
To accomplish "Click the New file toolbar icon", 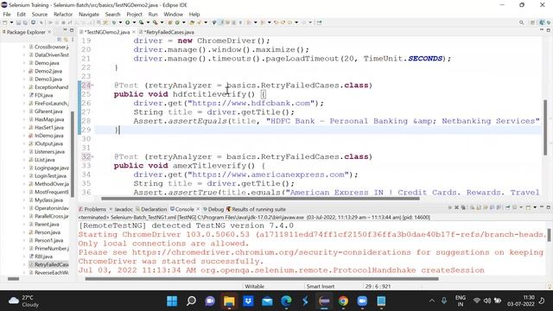I will coord(5,22).
